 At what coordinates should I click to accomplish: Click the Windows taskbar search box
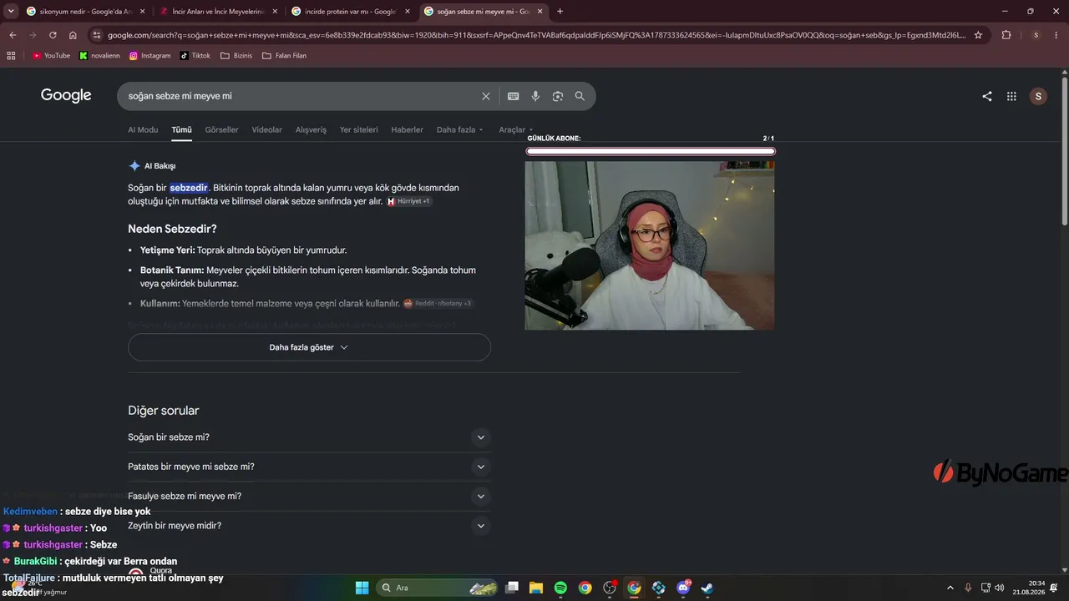(x=437, y=588)
